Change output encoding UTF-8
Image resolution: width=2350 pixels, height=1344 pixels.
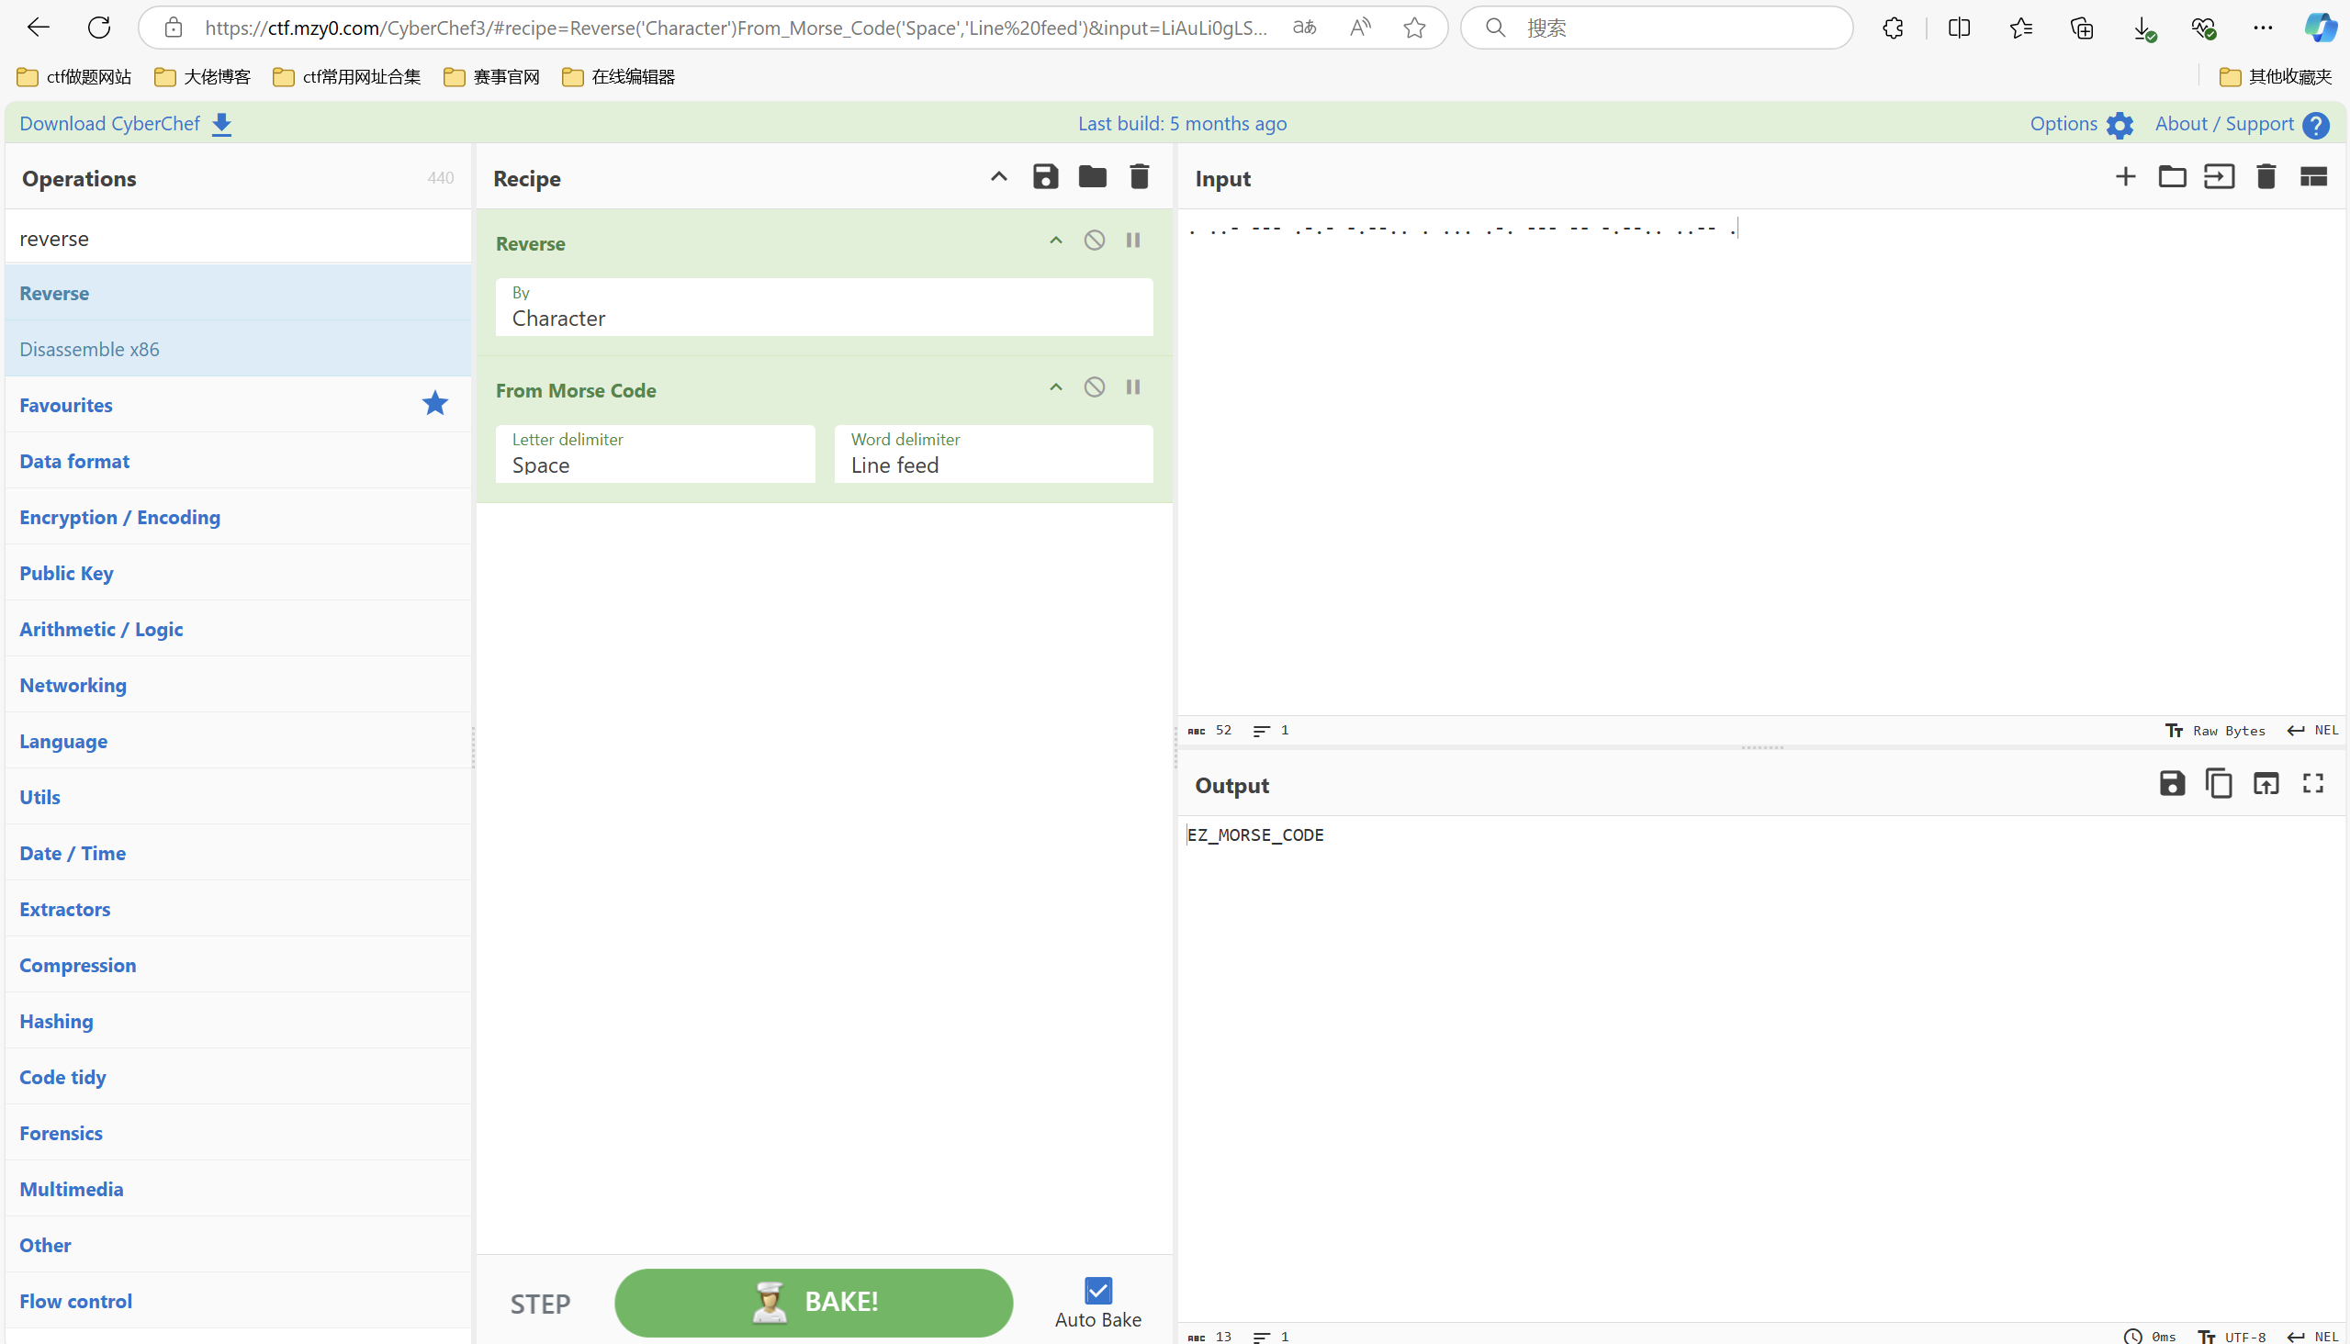click(2232, 1336)
